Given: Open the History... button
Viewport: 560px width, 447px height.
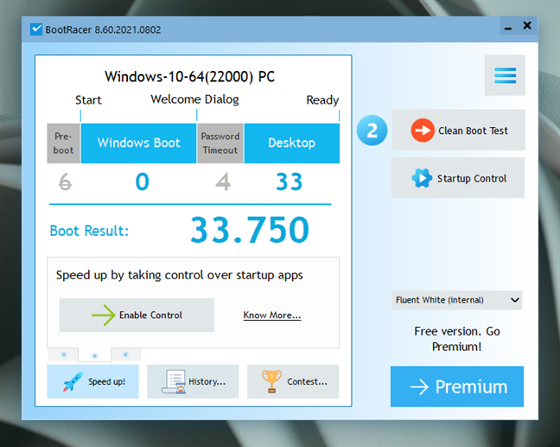Looking at the screenshot, I should [x=193, y=381].
